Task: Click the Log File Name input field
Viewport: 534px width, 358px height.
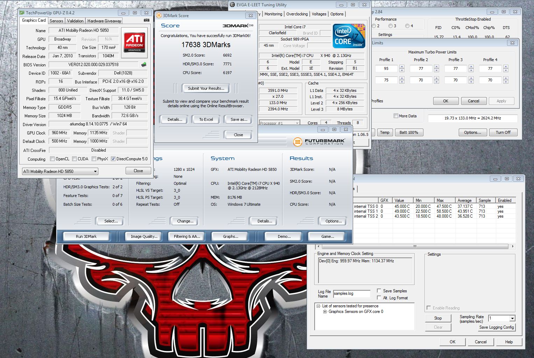Action: [x=352, y=294]
